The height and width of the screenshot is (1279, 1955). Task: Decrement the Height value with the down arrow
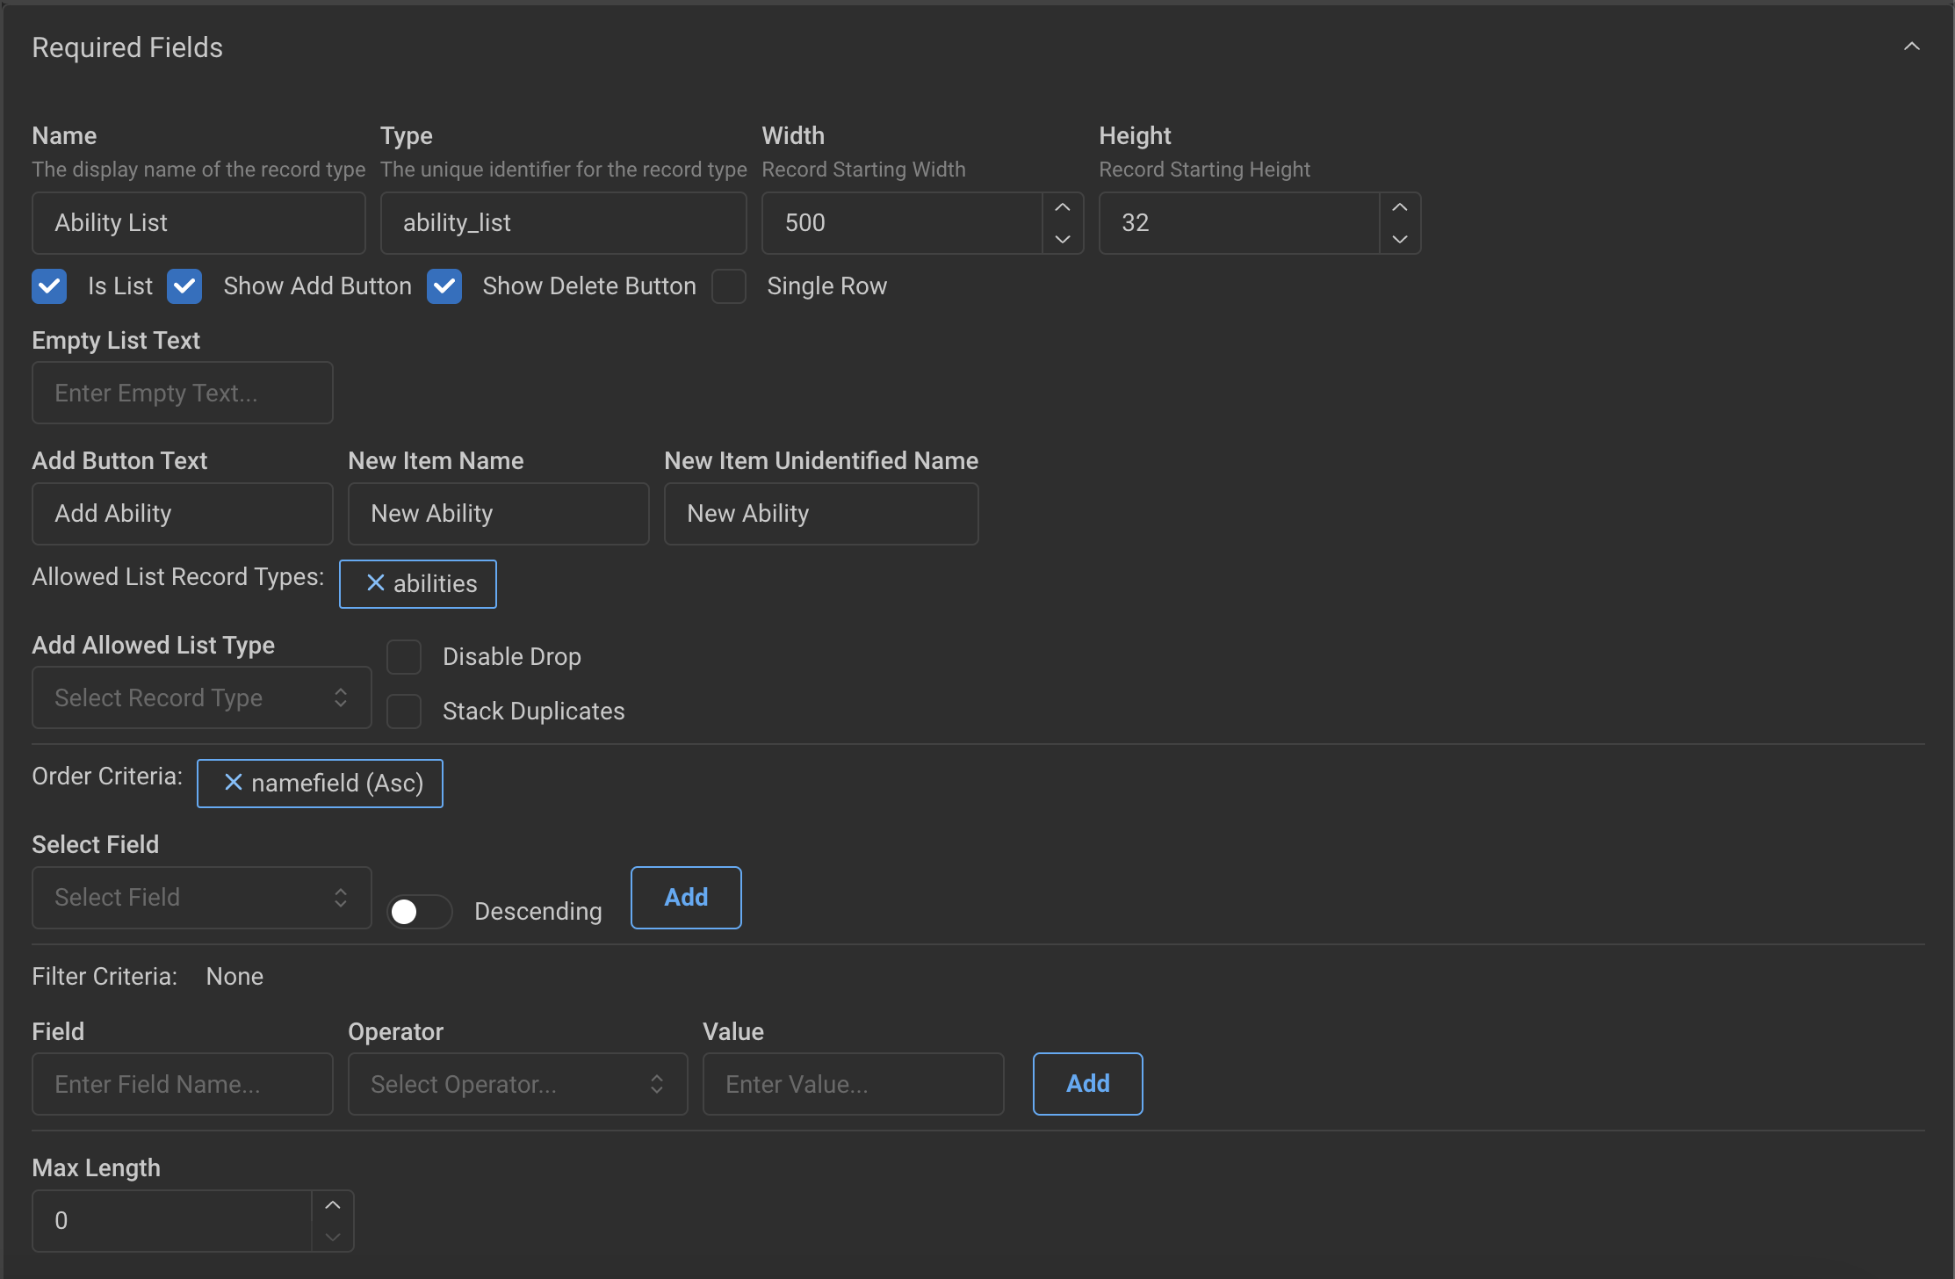pyautogui.click(x=1399, y=238)
